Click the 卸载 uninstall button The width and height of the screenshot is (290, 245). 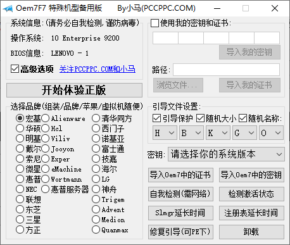(251, 232)
